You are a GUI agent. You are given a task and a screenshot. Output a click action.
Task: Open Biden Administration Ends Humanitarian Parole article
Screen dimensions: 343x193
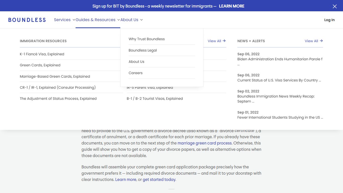click(x=280, y=62)
